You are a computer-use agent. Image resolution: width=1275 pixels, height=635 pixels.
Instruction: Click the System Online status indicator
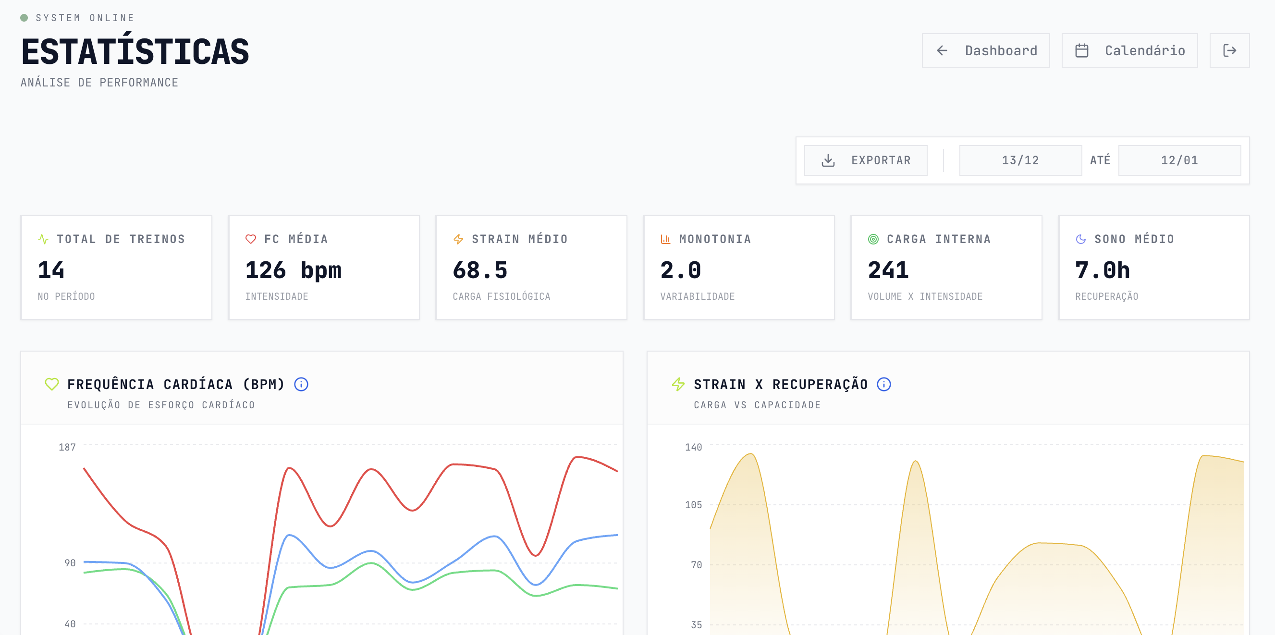click(77, 18)
